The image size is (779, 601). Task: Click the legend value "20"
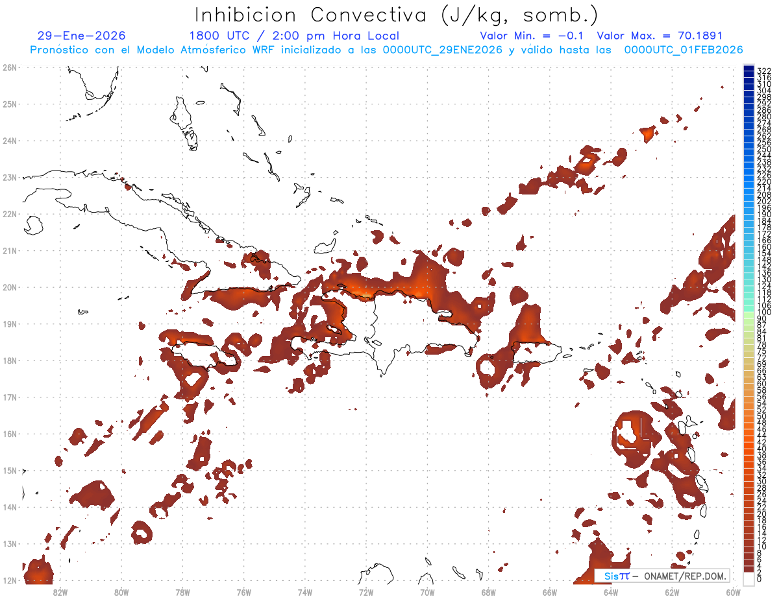point(762,513)
